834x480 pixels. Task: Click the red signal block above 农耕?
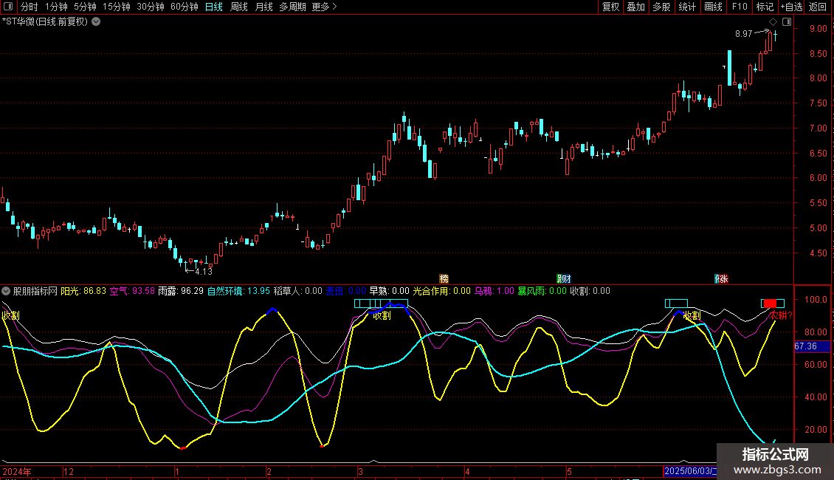(770, 304)
